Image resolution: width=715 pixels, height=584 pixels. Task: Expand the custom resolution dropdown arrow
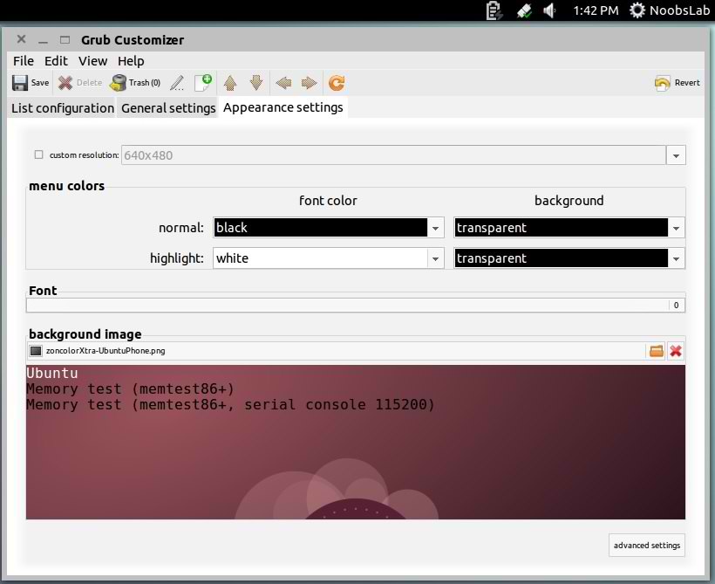click(676, 155)
